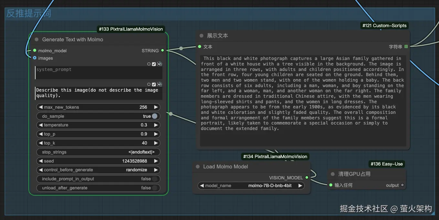Image resolution: width=439 pixels, height=220 pixels.
Task: Click the output port of 清理GPU占用
Action: (402, 185)
